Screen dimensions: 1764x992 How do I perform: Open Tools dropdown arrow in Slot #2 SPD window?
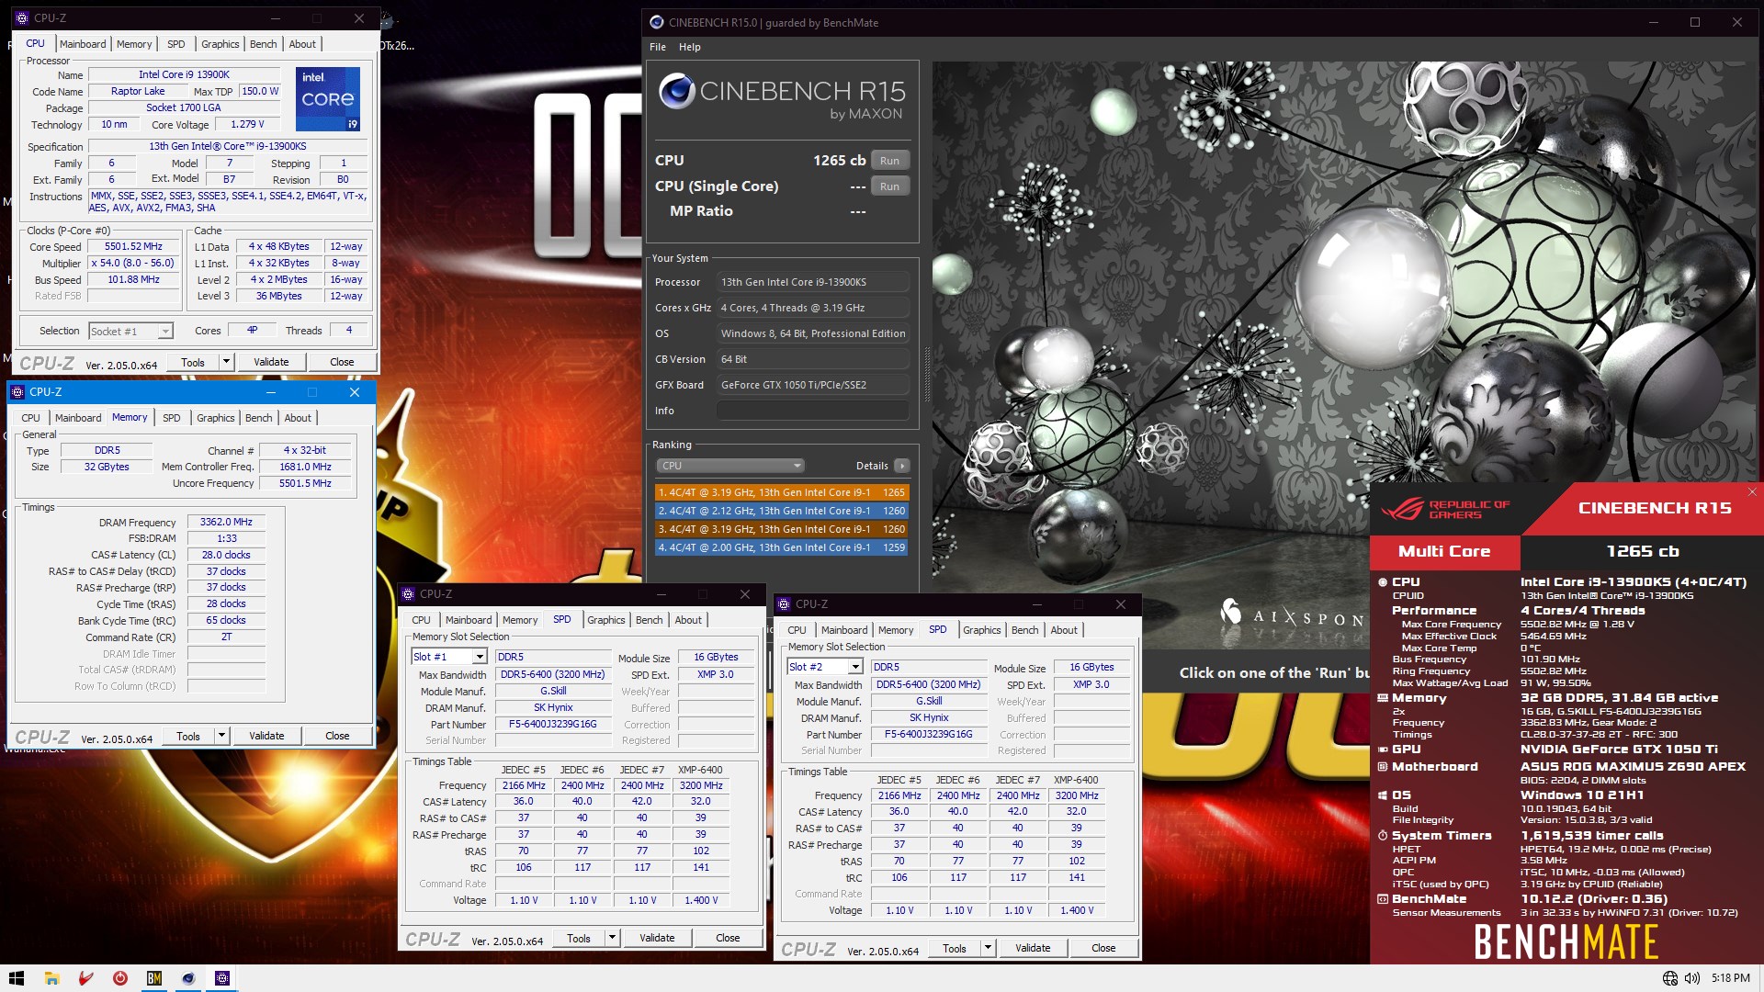click(988, 948)
